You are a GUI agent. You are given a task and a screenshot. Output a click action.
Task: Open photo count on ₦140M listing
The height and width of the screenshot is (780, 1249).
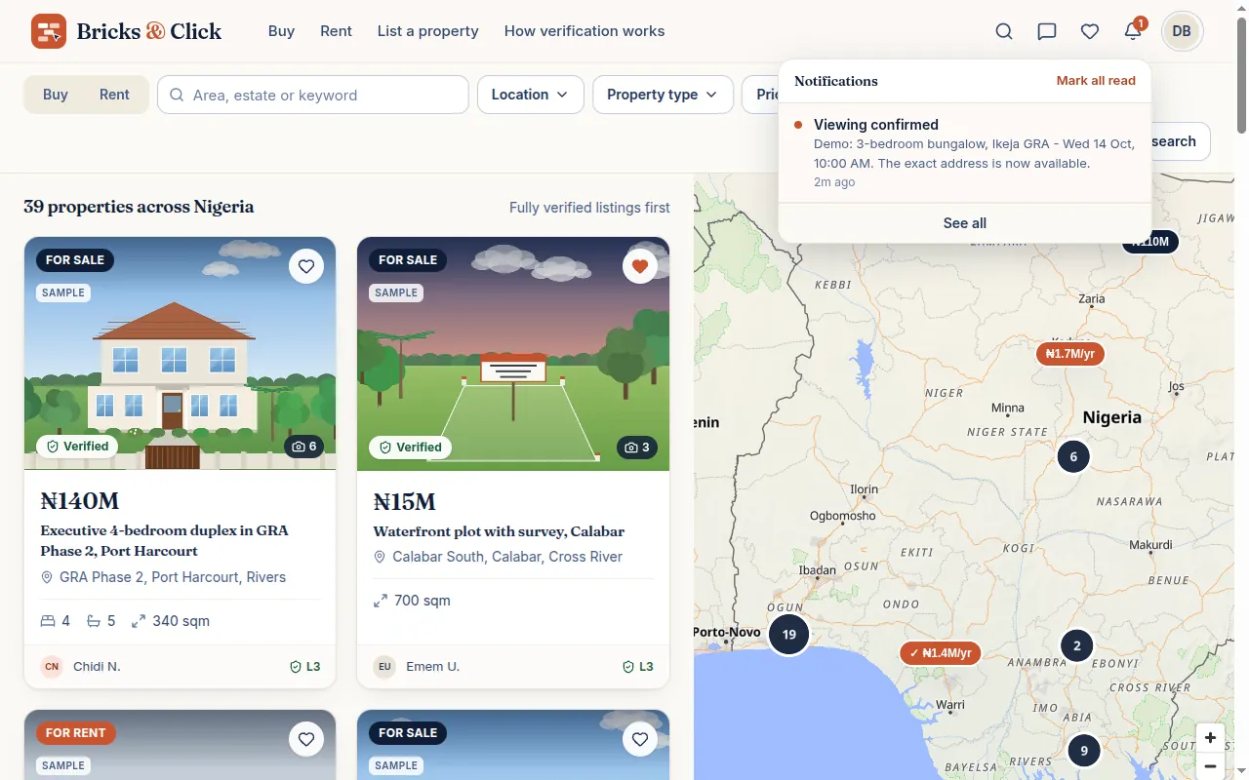301,447
